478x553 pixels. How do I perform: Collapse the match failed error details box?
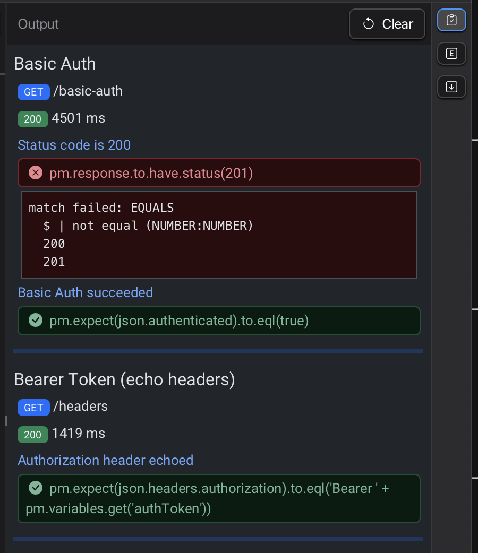pos(219,235)
